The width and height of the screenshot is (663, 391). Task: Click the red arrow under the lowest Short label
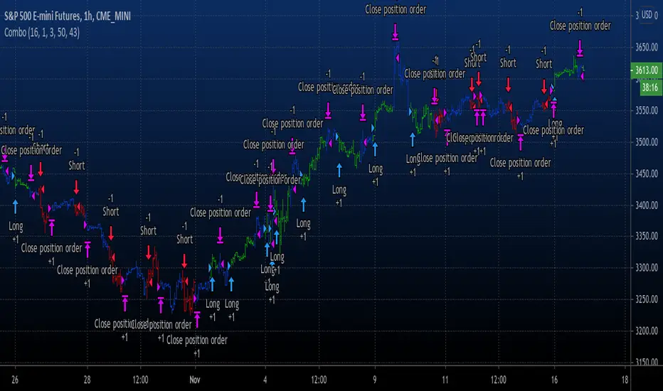pos(184,261)
